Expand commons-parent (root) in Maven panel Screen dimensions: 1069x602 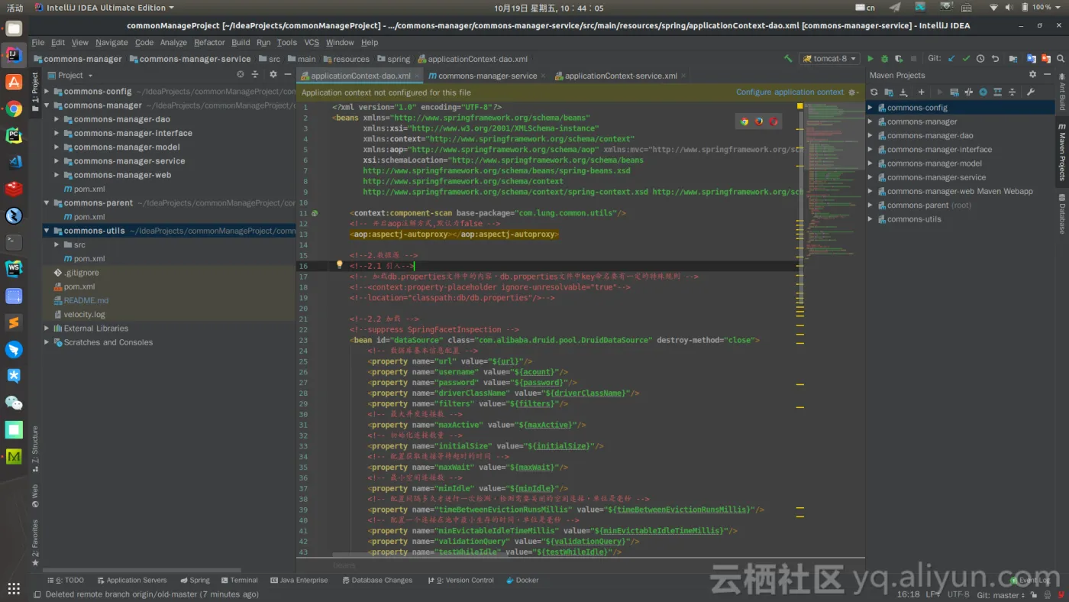pyautogui.click(x=870, y=205)
